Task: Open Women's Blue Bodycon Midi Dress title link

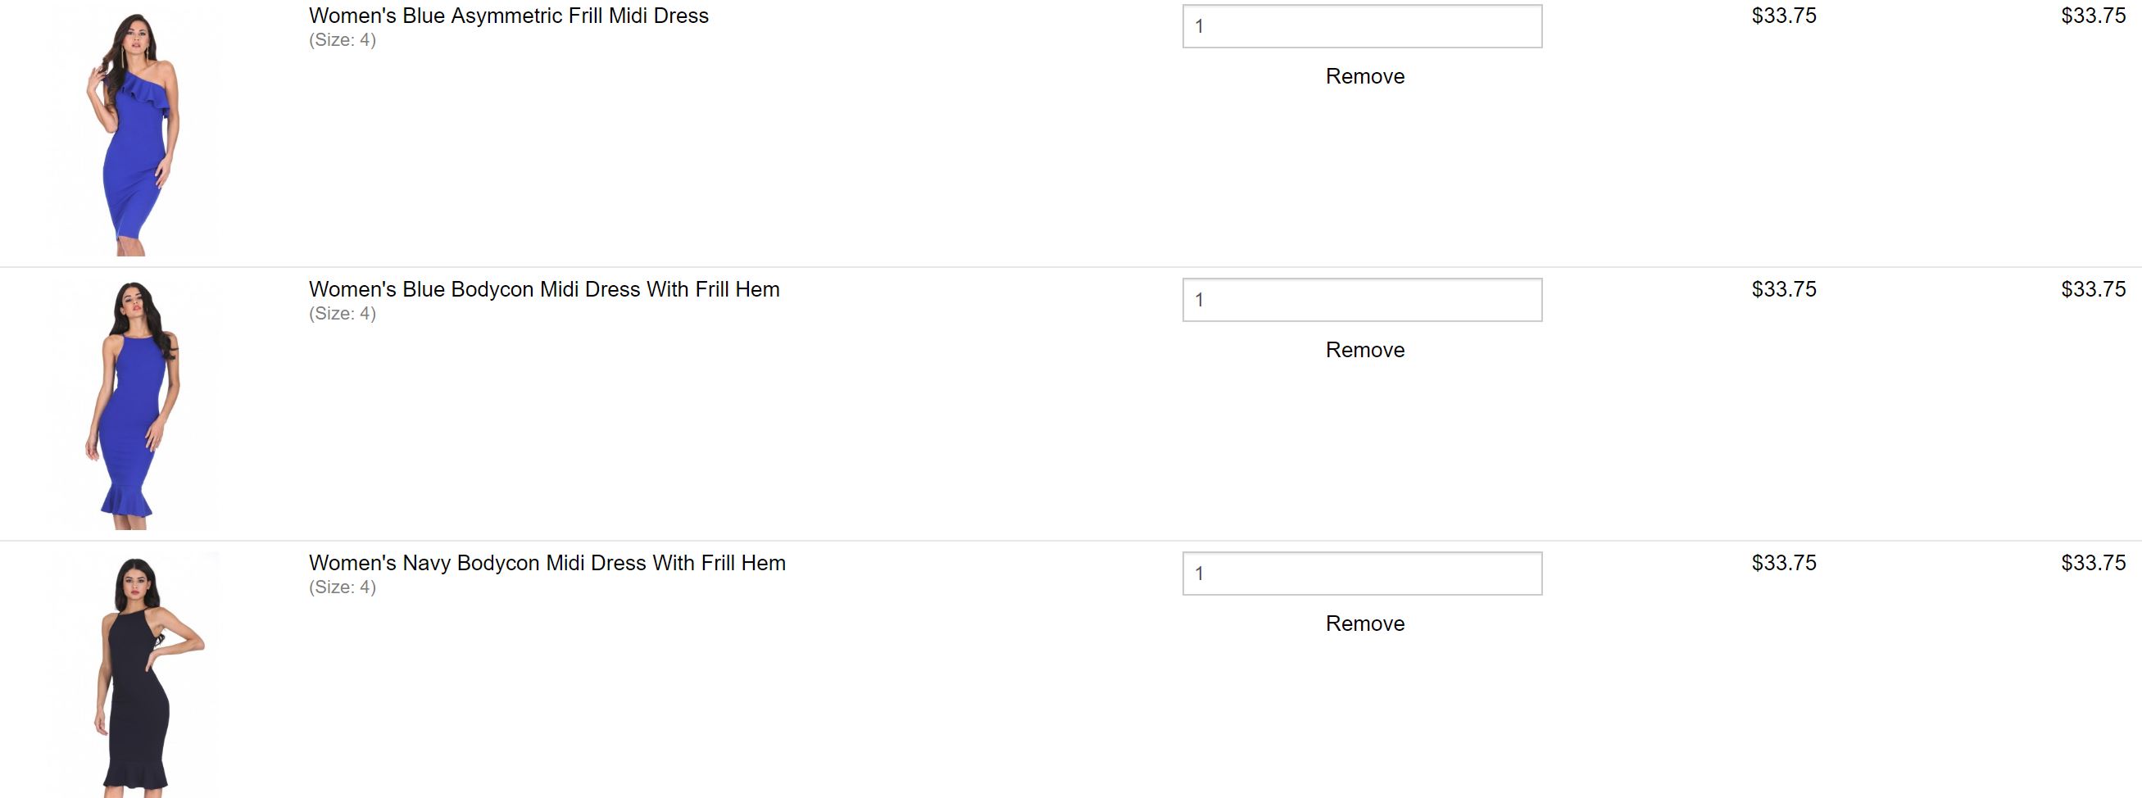Action: pos(544,289)
